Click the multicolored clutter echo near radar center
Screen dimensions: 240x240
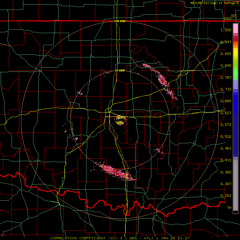[121, 120]
